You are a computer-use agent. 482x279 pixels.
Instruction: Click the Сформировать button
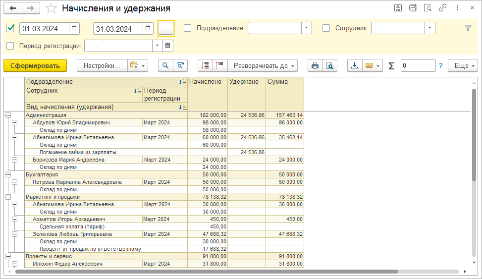coord(35,65)
